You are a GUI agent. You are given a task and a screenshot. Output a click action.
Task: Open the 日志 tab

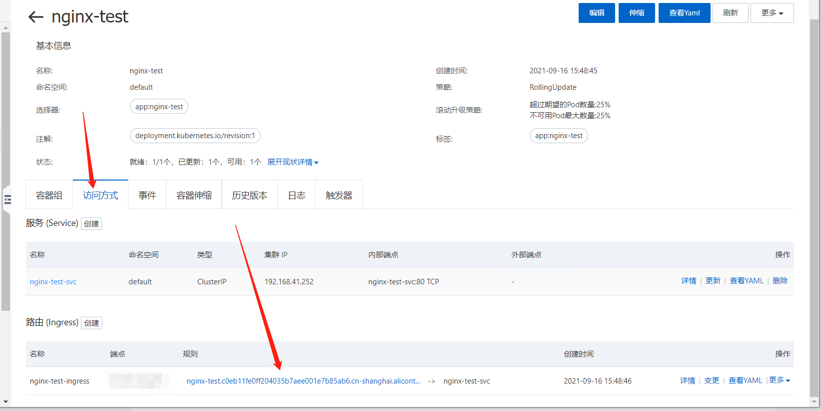pos(296,196)
